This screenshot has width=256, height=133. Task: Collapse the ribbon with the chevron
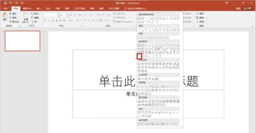tap(253, 26)
